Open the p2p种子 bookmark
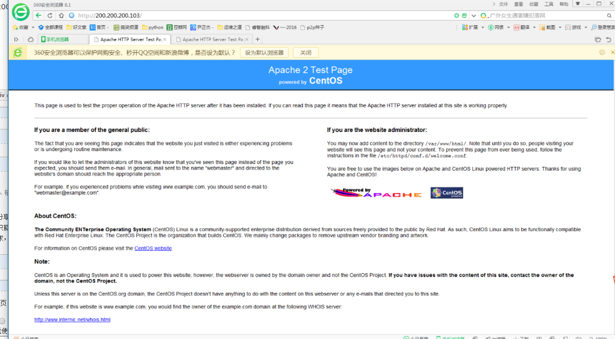The width and height of the screenshot is (615, 339). coord(312,27)
